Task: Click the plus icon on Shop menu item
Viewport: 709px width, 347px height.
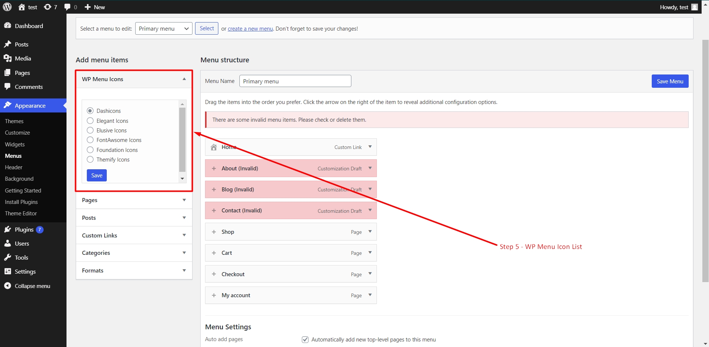Action: point(214,232)
